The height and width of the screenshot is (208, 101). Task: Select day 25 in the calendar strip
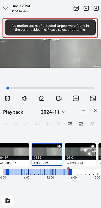click(x=37, y=123)
